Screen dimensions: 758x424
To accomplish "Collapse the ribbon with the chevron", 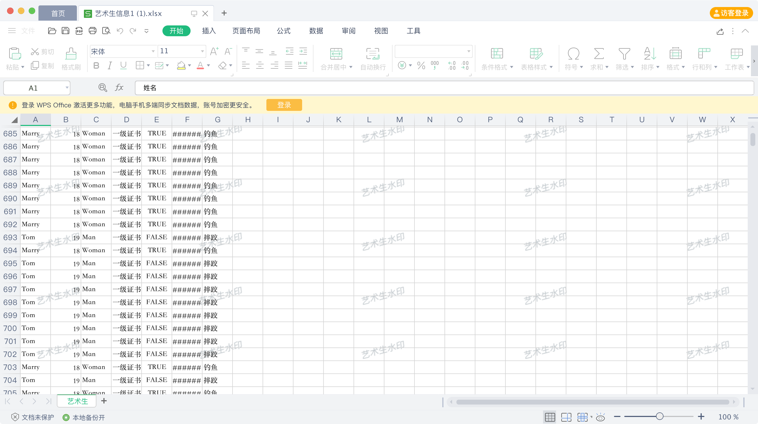I will point(745,31).
